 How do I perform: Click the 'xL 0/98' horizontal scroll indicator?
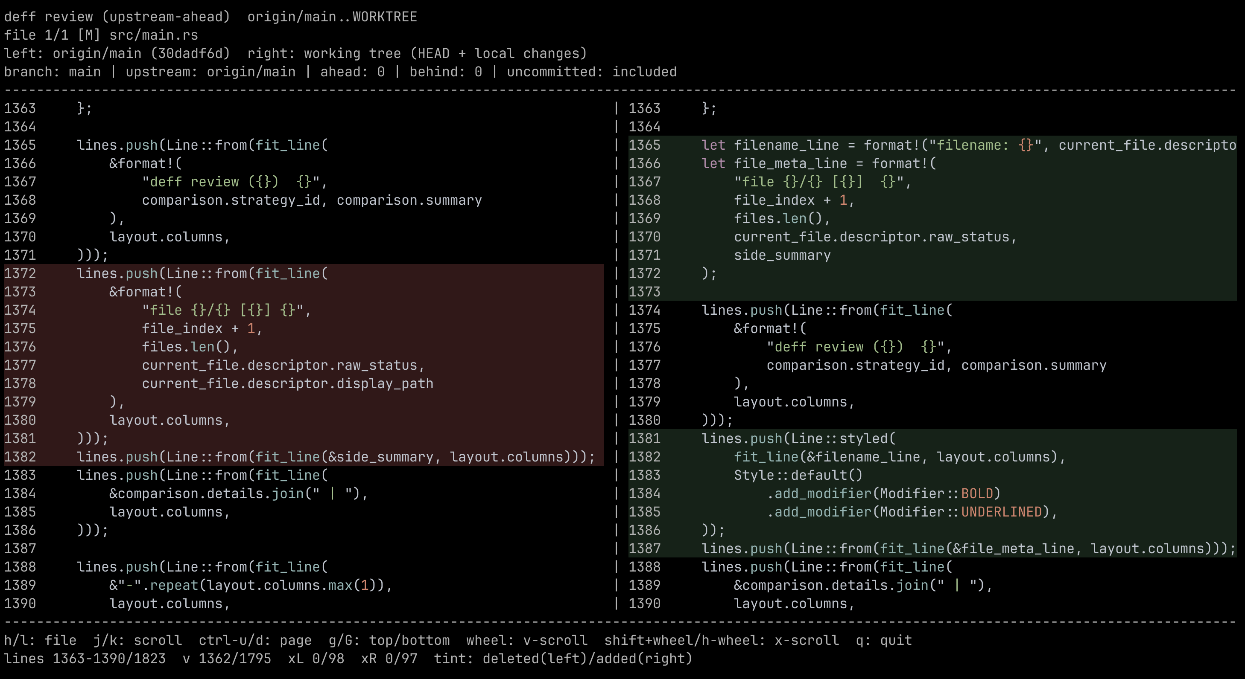(x=317, y=658)
